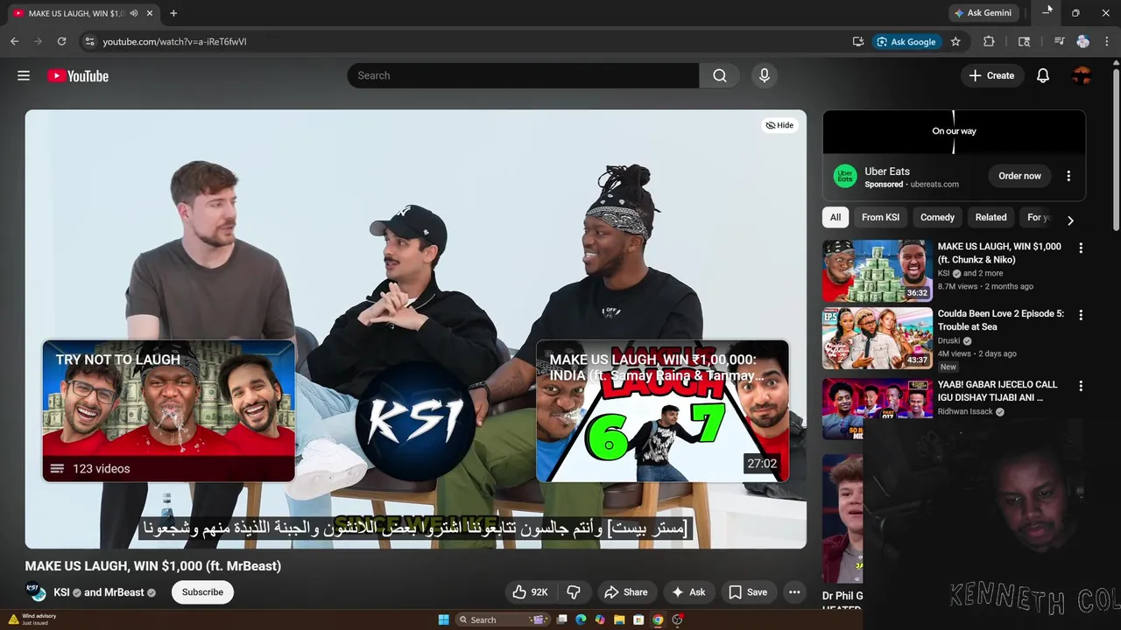1121x630 pixels.
Task: Click the Uber Eats ad title
Action: pos(887,171)
